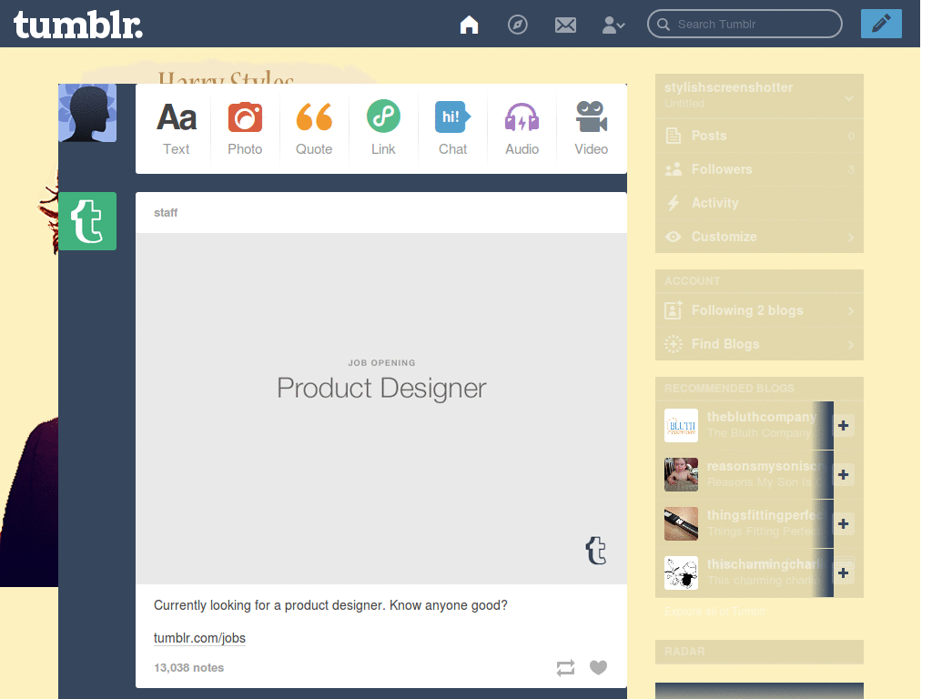Create a new Photo post
The height and width of the screenshot is (699, 932).
click(245, 129)
